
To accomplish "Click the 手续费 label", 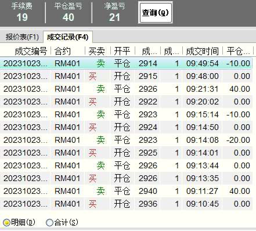I will (x=22, y=6).
